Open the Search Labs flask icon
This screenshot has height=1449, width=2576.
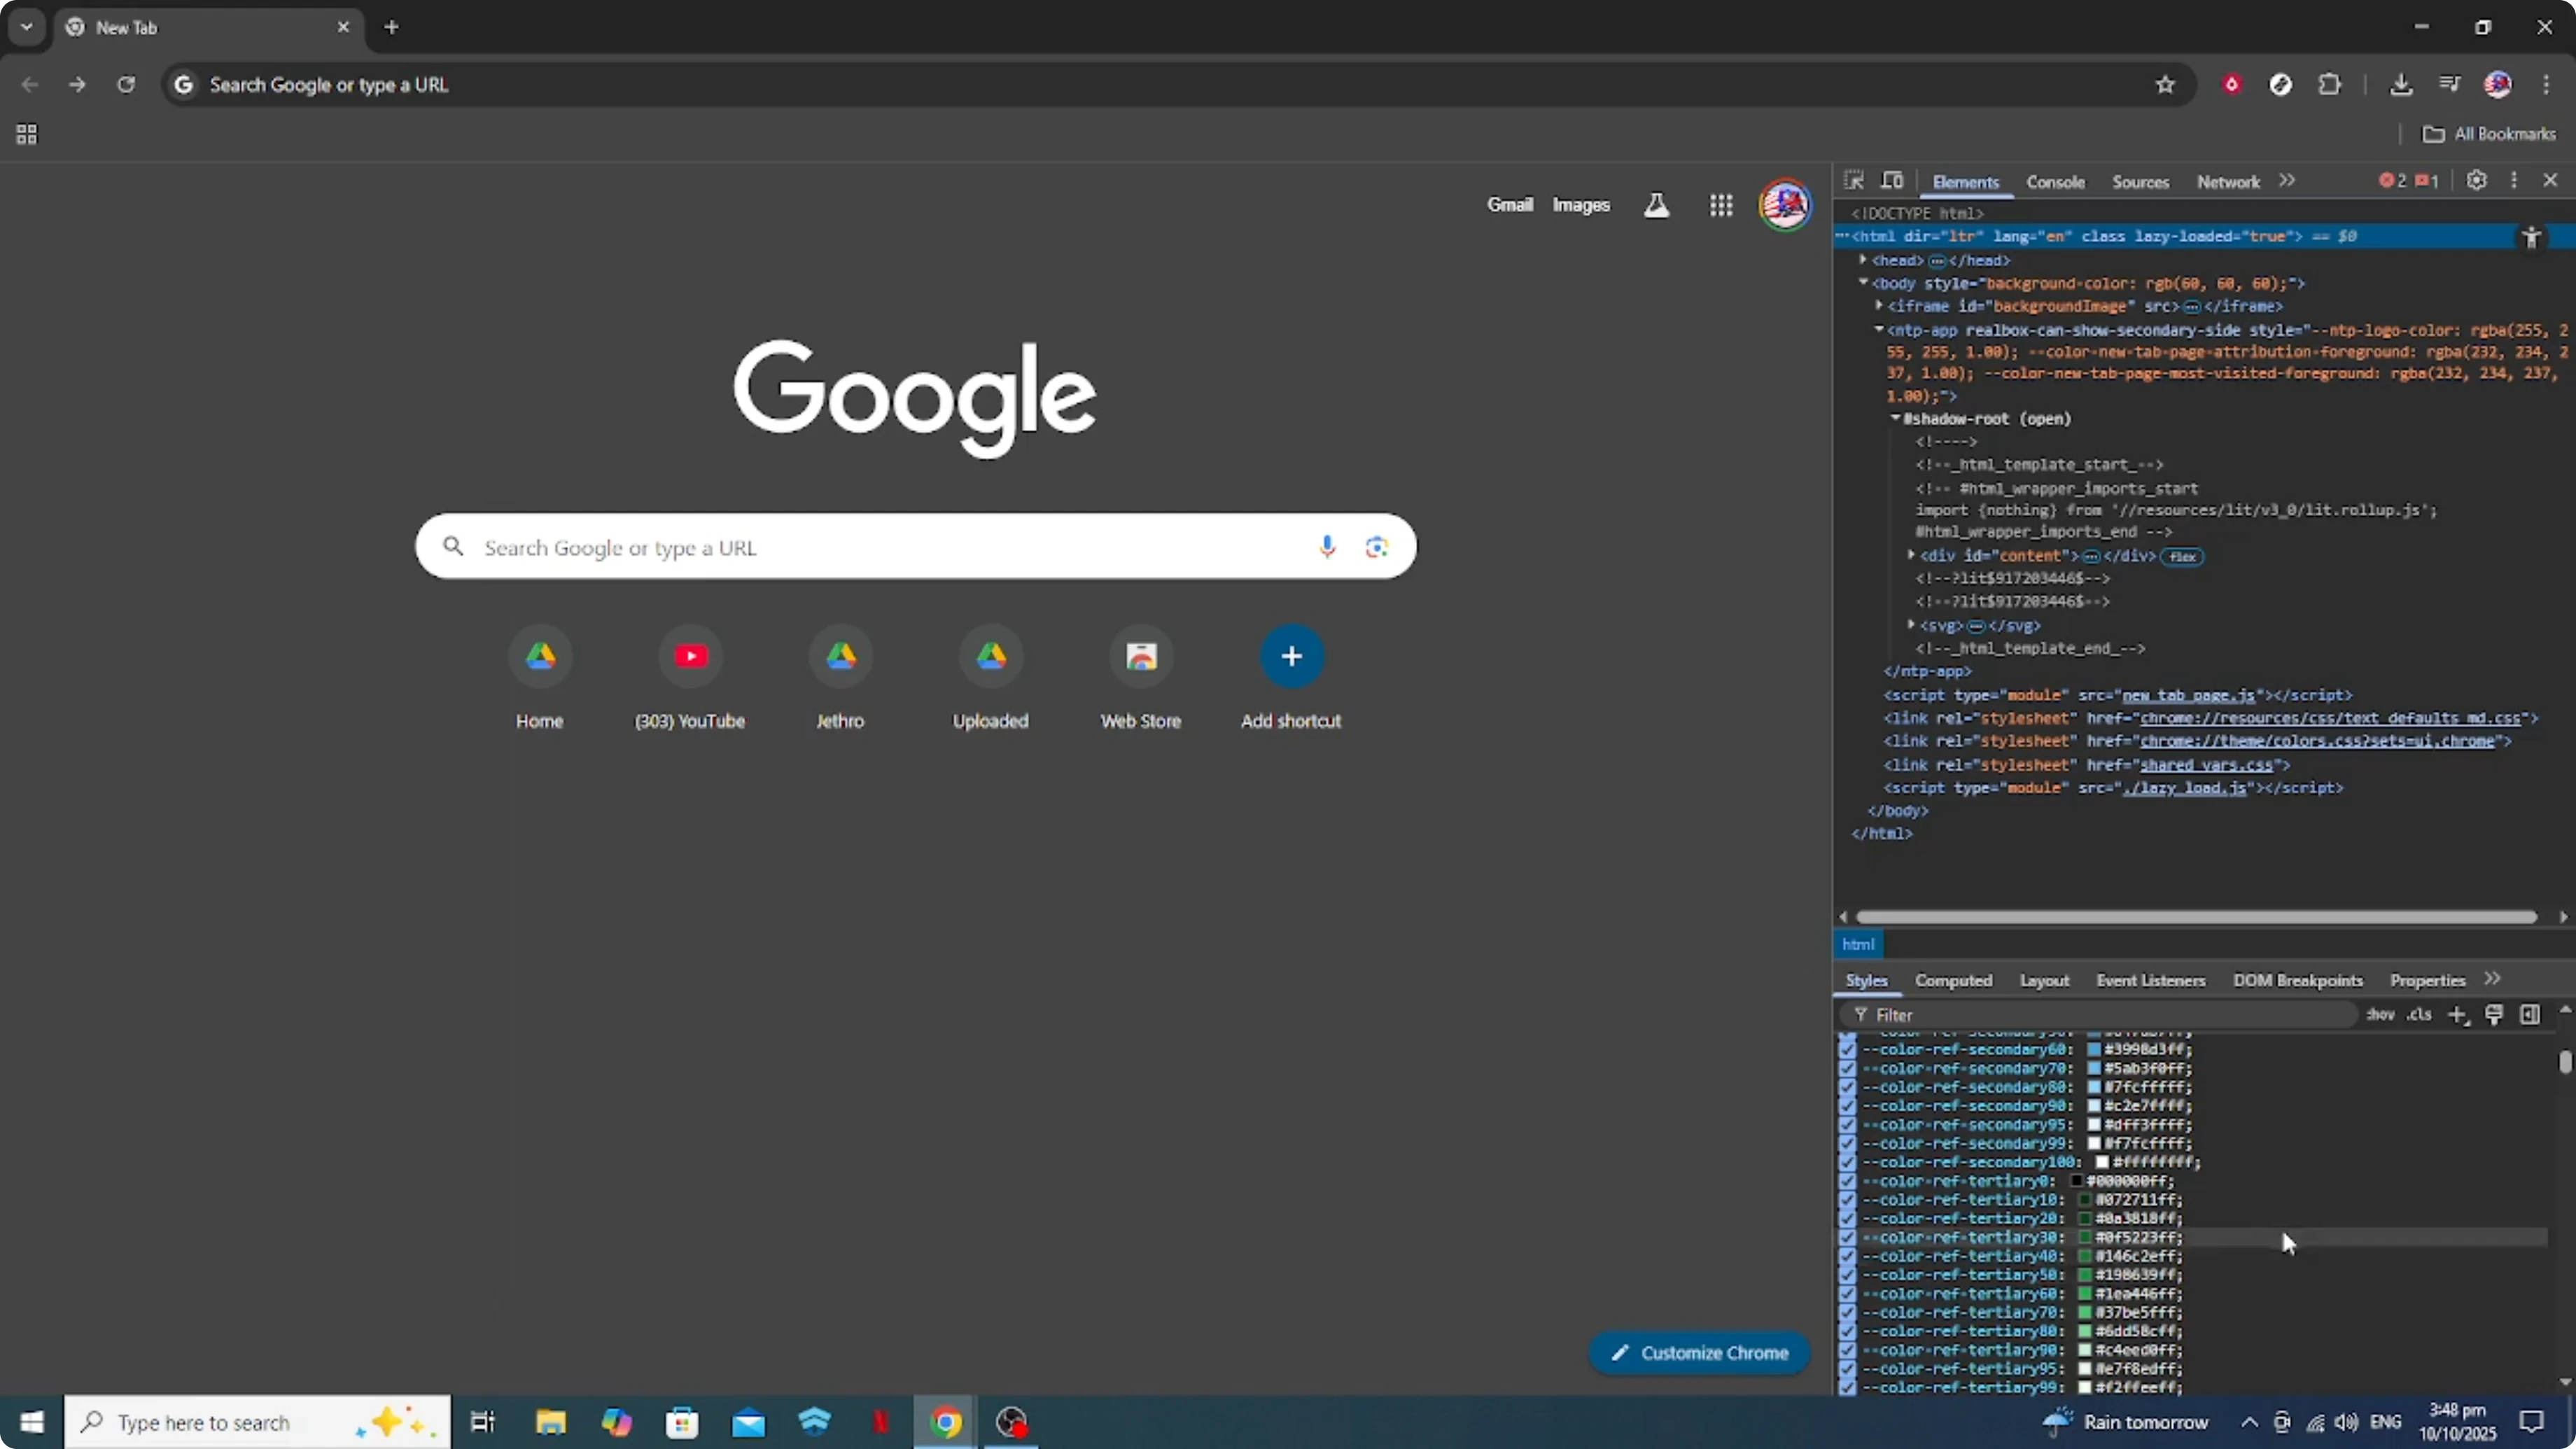click(x=1657, y=206)
